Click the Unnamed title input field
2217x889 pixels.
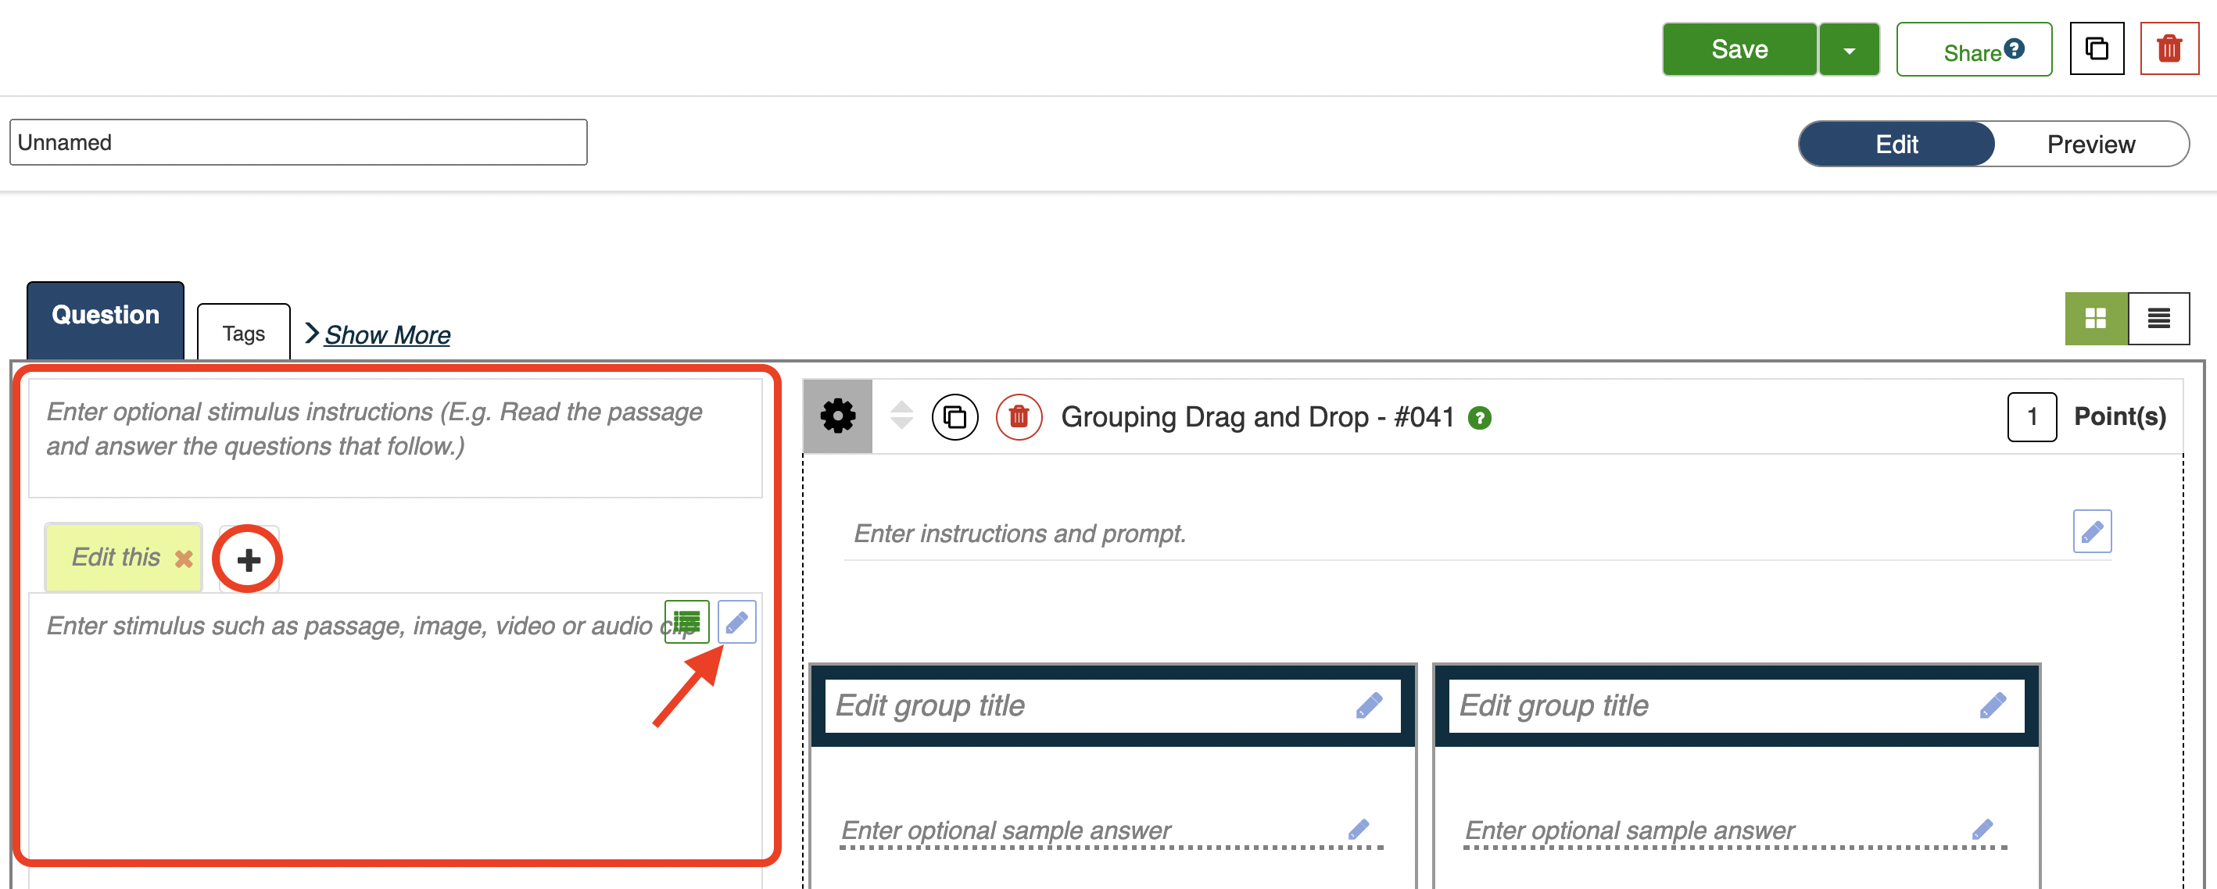[298, 143]
